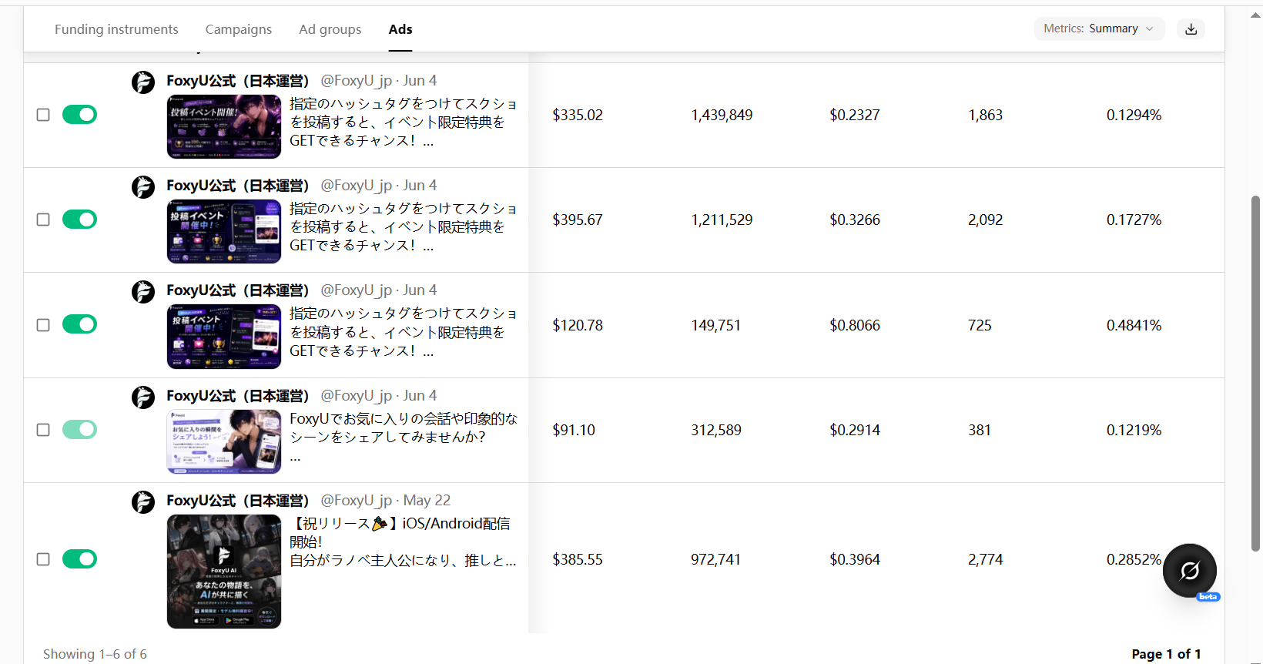Click the FoxyU avatar in the $120.78 row
1263x664 pixels.
pyautogui.click(x=143, y=291)
